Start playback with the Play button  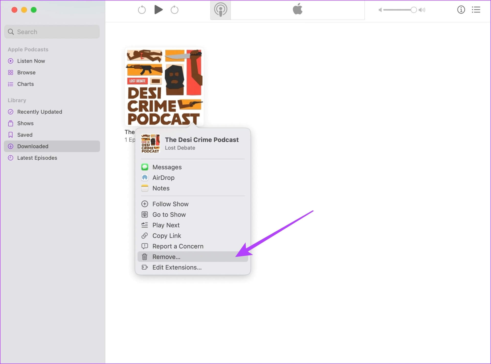[x=159, y=10]
